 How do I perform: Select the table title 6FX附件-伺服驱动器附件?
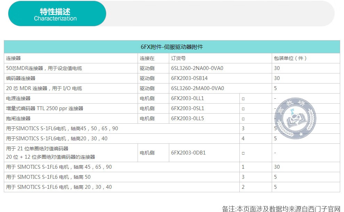pos(172,47)
